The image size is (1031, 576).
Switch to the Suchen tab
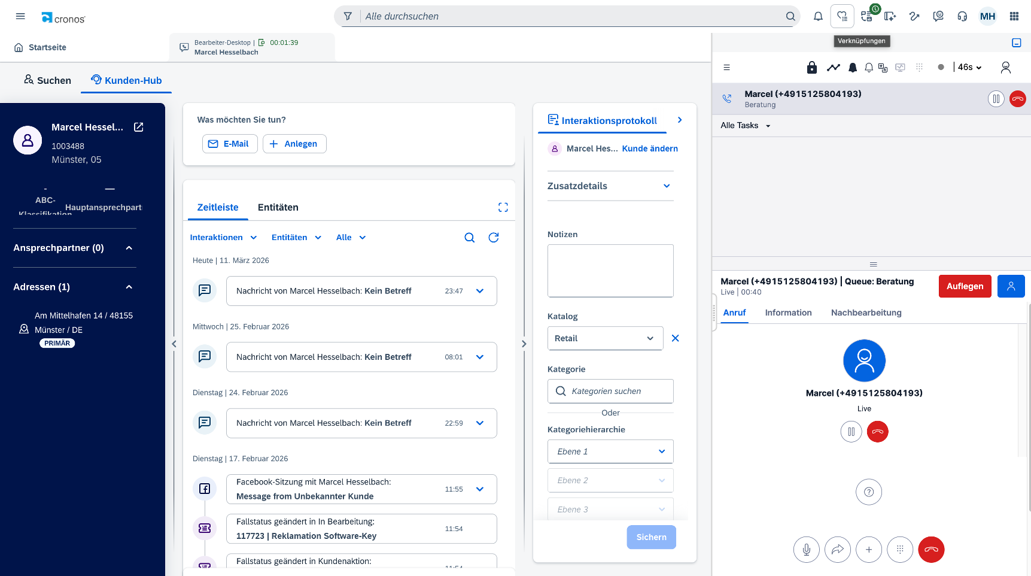[47, 80]
